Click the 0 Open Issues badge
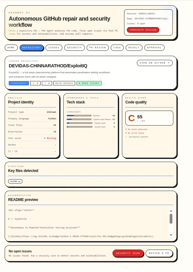 (89, 83)
